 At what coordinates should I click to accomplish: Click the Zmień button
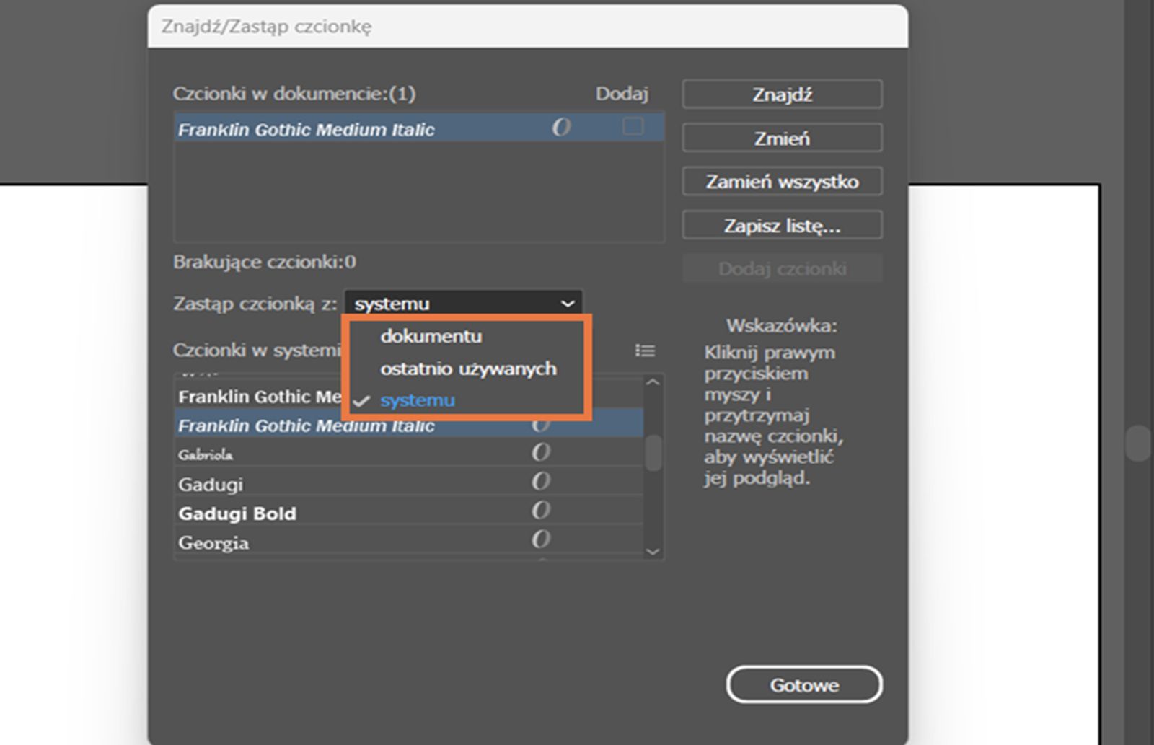(782, 138)
